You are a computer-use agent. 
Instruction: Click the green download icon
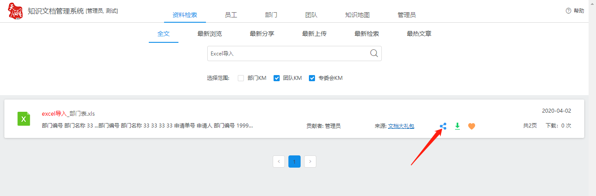[457, 126]
